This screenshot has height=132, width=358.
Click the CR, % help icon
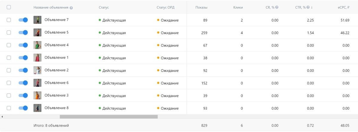(277, 7)
